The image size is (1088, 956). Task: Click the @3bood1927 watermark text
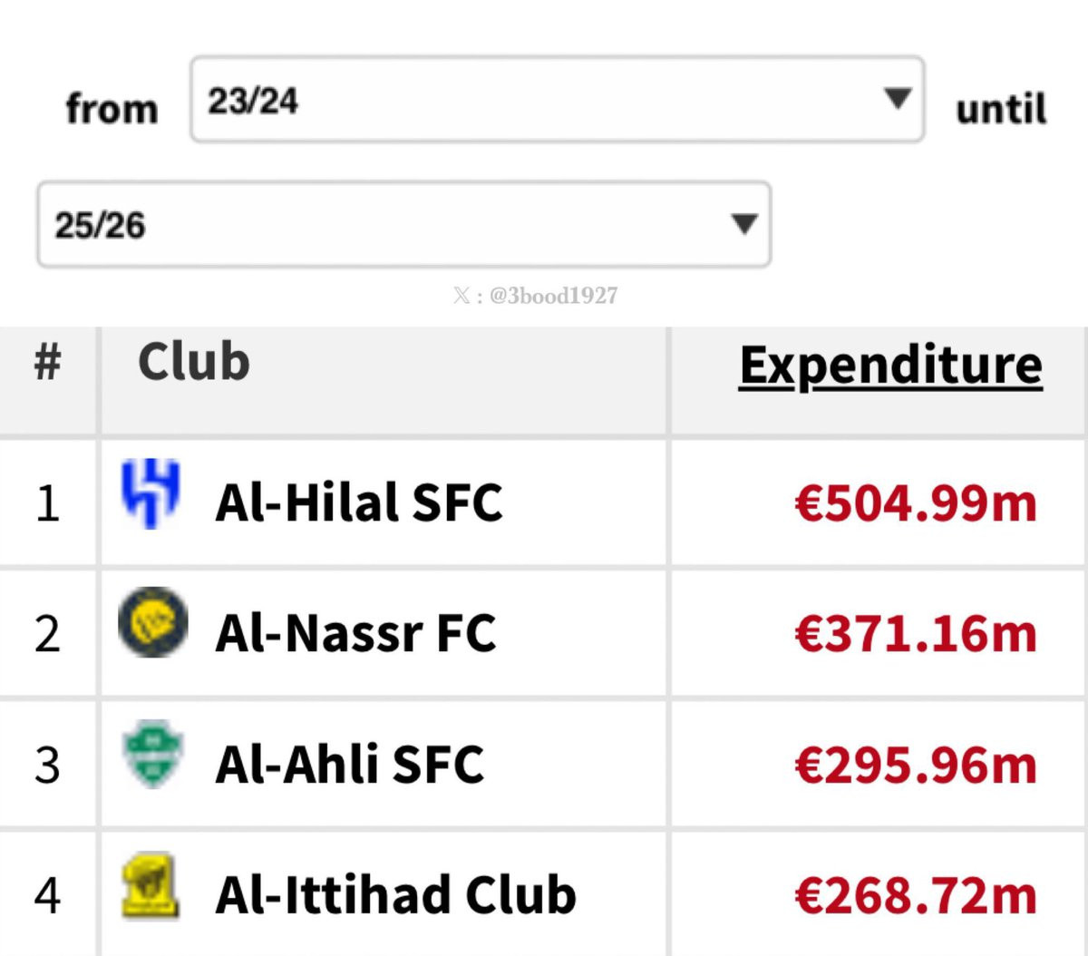tap(553, 296)
